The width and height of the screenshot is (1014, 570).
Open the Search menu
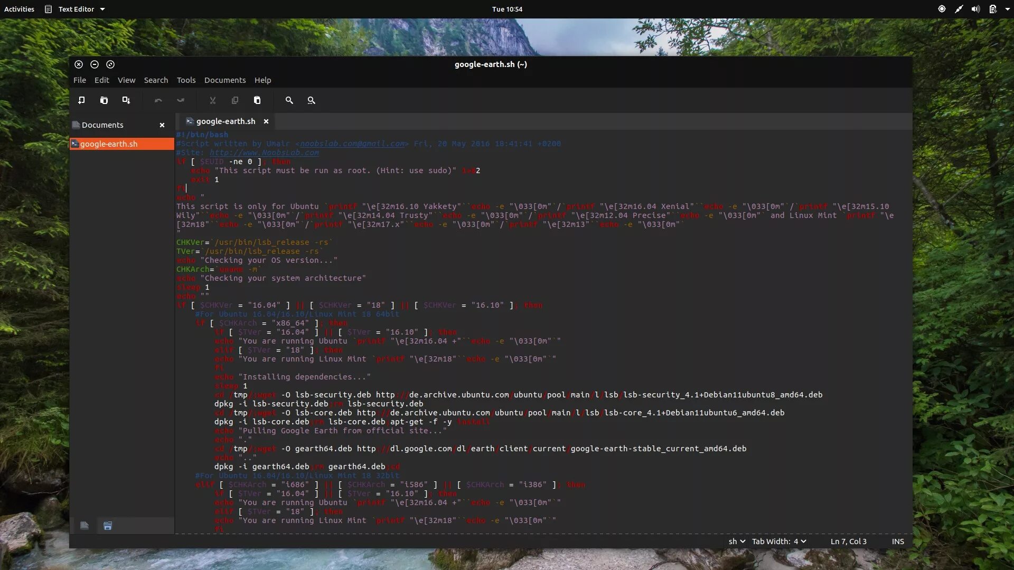tap(156, 80)
